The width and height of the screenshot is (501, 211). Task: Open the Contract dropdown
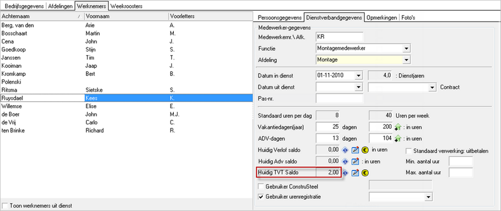[x=432, y=87]
